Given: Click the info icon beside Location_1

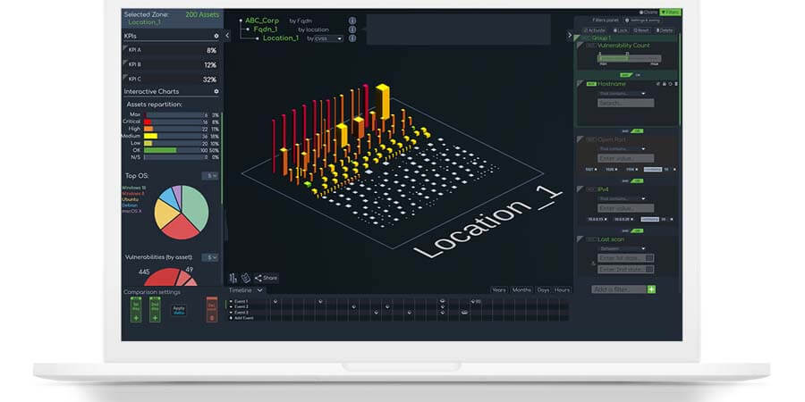Looking at the screenshot, I should tap(352, 38).
